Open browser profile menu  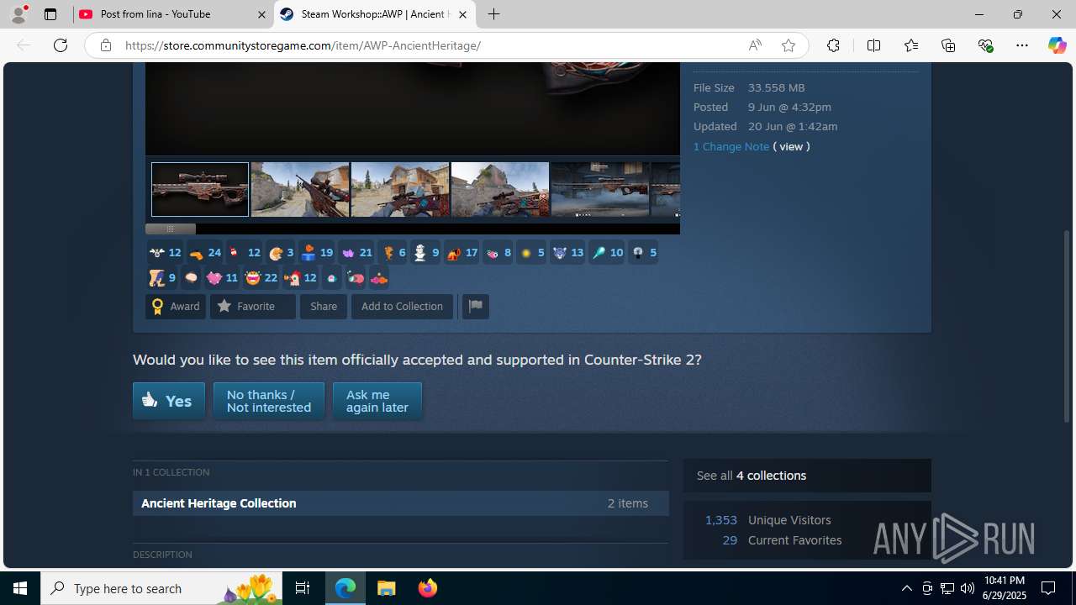(18, 14)
